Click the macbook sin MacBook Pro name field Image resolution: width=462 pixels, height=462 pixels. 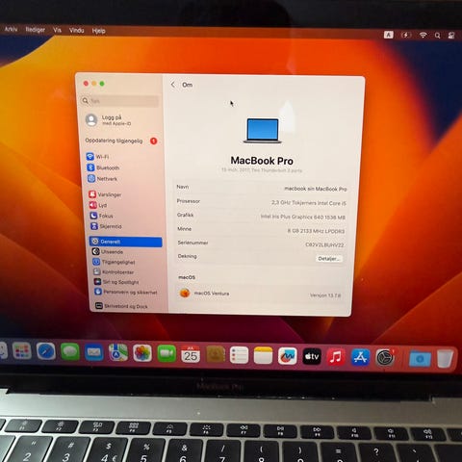(x=316, y=189)
